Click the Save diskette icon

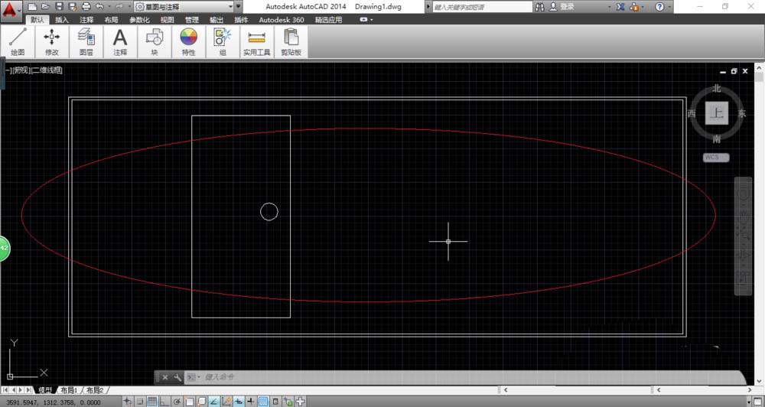click(59, 7)
